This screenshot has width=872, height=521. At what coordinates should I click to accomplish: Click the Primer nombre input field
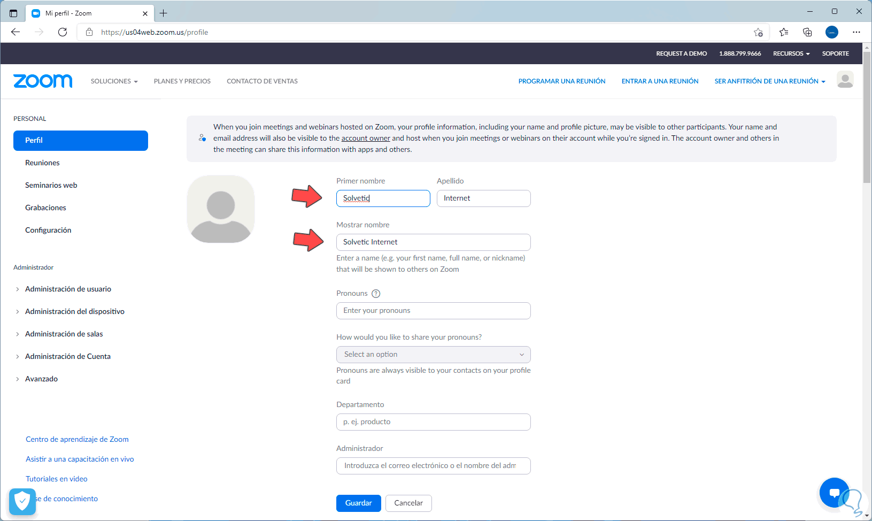pyautogui.click(x=383, y=198)
